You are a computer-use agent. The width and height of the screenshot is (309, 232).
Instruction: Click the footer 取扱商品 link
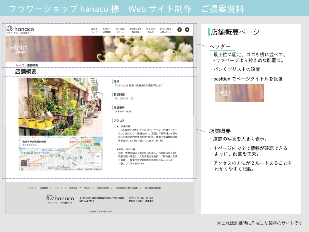click(x=73, y=188)
